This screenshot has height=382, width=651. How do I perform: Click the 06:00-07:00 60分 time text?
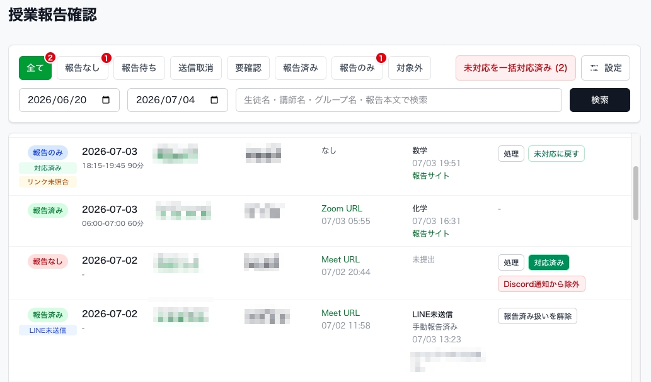[113, 223]
